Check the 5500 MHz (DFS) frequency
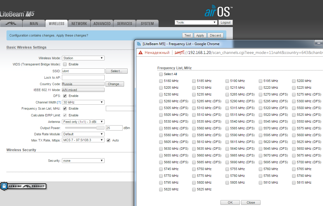The image size is (323, 206). (x=294, y=108)
